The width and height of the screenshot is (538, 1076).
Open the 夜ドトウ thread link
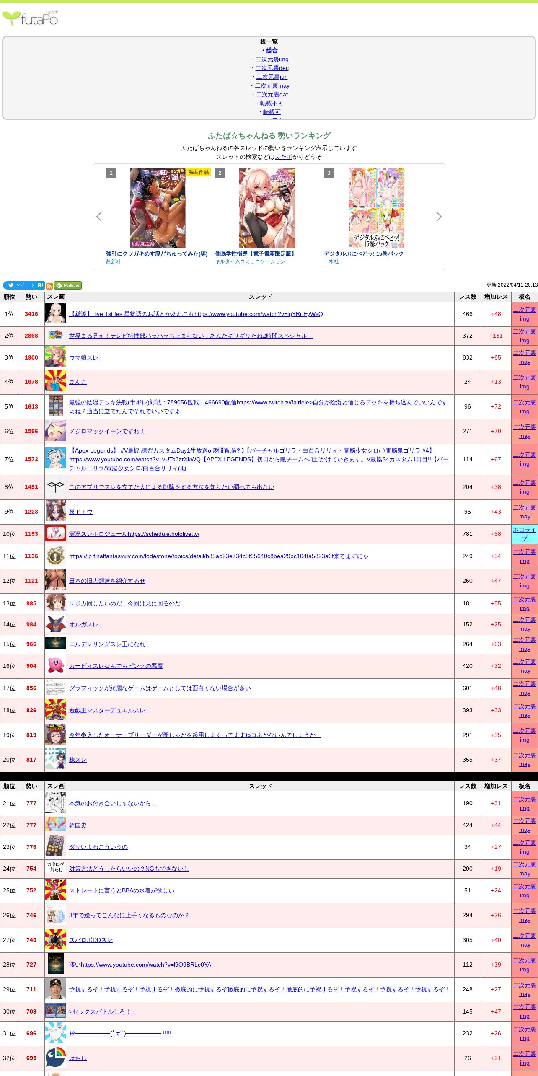tap(81, 512)
